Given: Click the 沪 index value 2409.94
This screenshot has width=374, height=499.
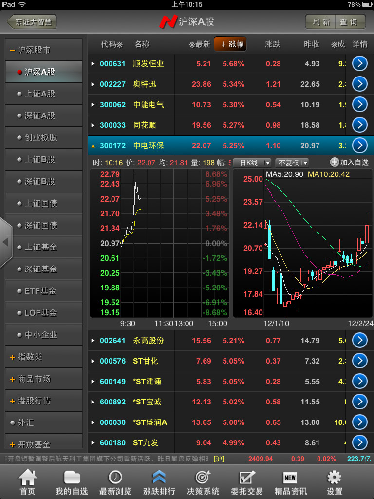Looking at the screenshot, I should pyautogui.click(x=261, y=459).
